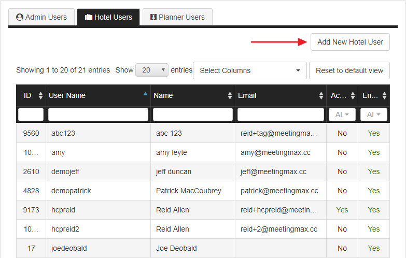Viewport: 406px width, 258px height.
Task: Expand the Select Columns dropdown
Action: coord(249,70)
